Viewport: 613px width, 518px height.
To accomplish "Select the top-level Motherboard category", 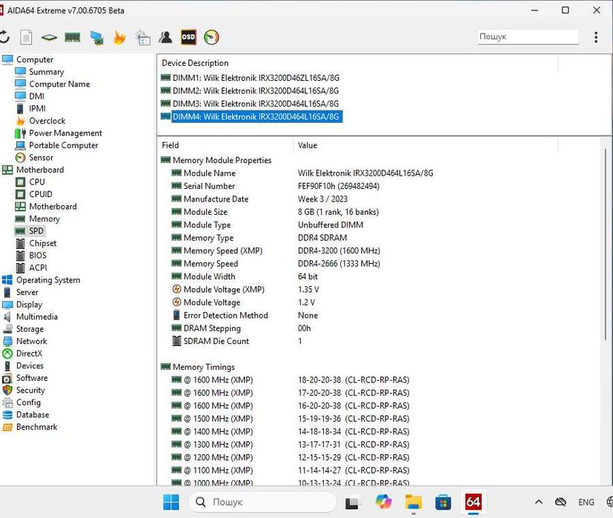I will tap(40, 170).
